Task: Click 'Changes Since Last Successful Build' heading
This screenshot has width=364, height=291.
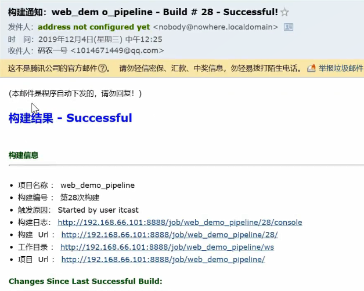Action: [85, 281]
